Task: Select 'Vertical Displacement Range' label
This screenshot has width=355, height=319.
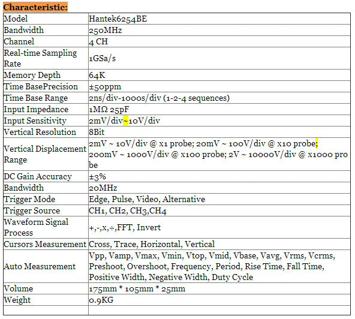Action: [x=45, y=154]
